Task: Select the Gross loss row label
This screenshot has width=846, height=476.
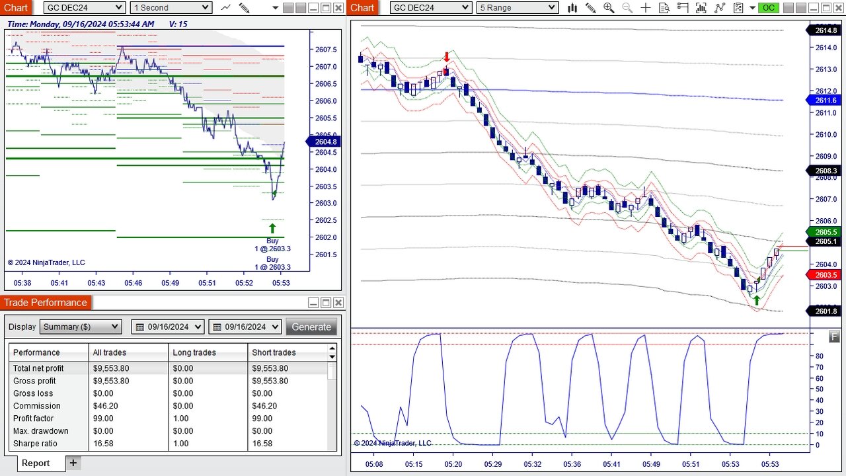Action: point(33,393)
